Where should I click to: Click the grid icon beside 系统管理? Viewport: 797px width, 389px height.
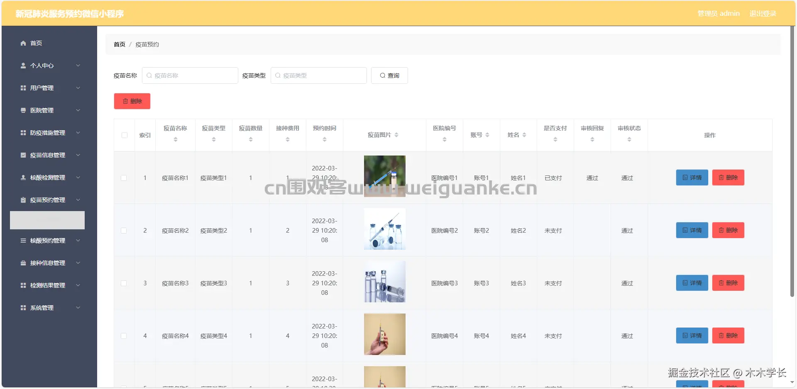coord(23,308)
